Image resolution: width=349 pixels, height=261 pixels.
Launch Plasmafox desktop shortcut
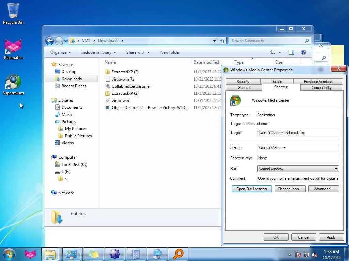pyautogui.click(x=13, y=49)
